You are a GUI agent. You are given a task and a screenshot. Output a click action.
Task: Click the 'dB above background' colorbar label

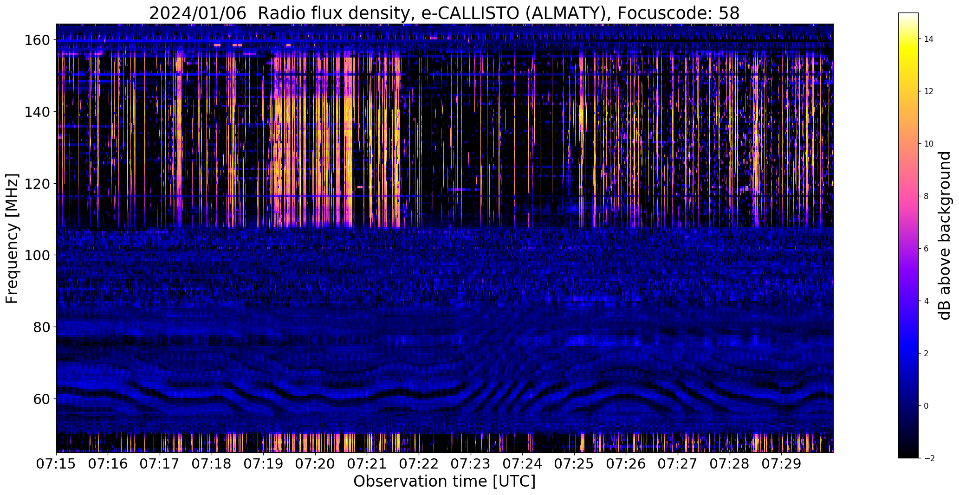(944, 236)
